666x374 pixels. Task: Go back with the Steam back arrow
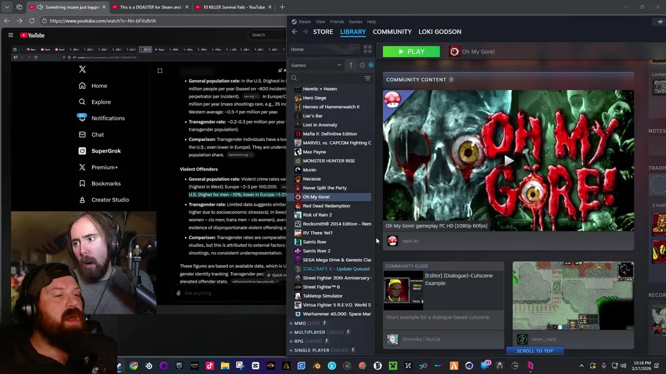[294, 32]
